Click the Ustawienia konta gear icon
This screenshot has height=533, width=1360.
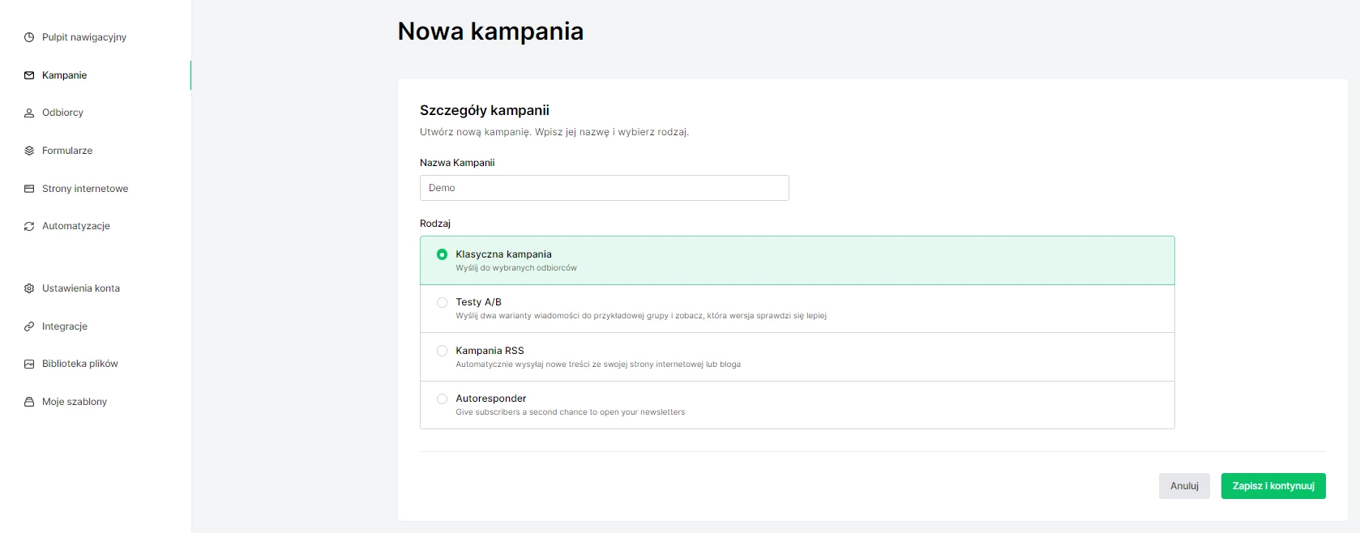point(29,288)
